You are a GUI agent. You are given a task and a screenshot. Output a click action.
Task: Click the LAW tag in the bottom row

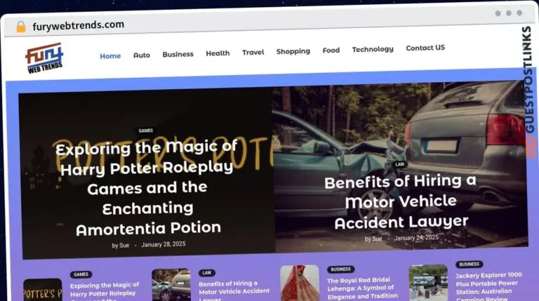(x=206, y=273)
